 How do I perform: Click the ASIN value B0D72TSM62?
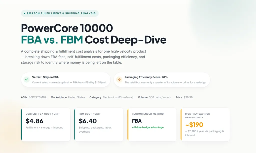(37, 97)
